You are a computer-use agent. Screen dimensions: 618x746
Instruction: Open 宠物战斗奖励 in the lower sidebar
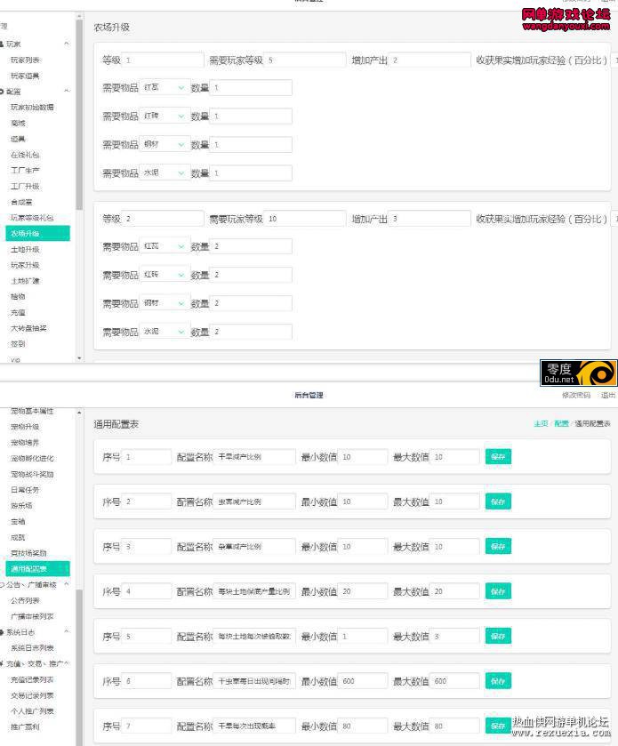[x=32, y=474]
